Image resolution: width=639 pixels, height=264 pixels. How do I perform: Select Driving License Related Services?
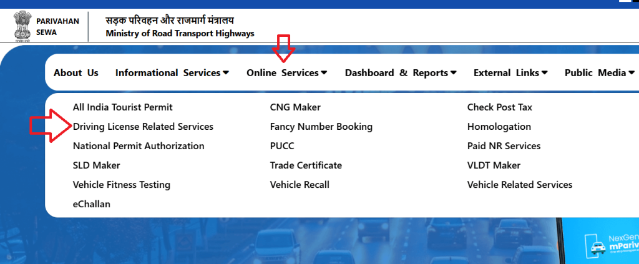pyautogui.click(x=143, y=127)
